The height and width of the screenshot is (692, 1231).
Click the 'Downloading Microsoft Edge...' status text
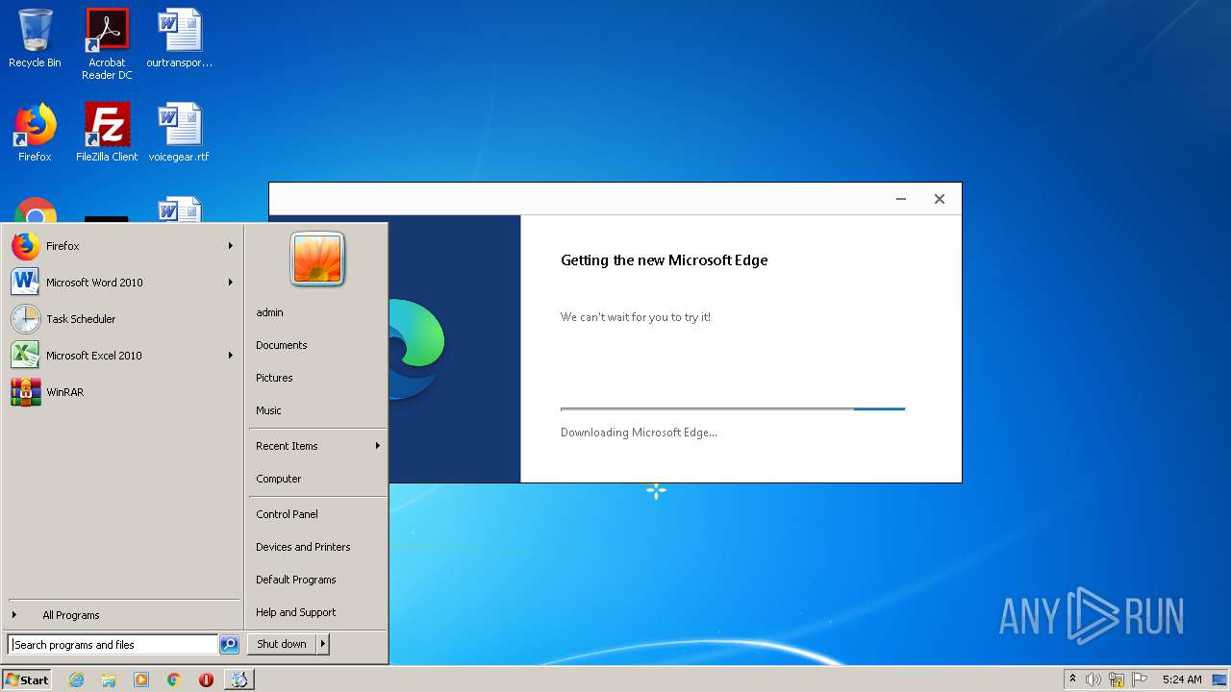click(639, 432)
